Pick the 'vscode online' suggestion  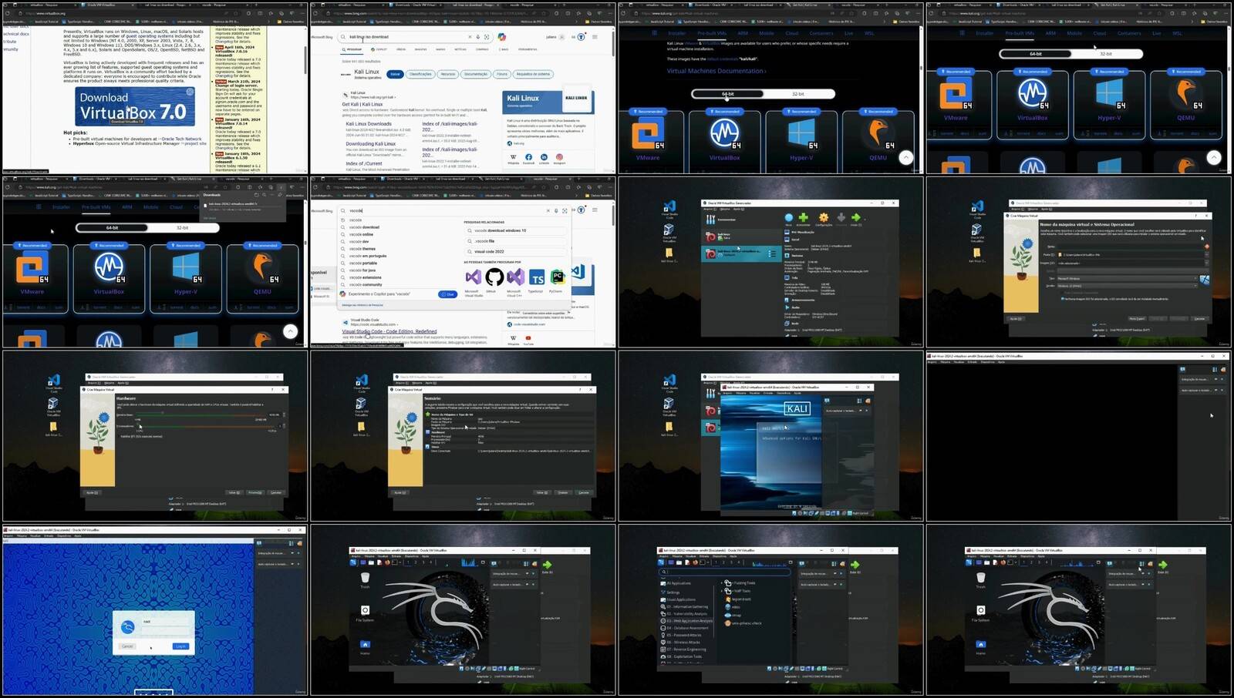pyautogui.click(x=361, y=234)
